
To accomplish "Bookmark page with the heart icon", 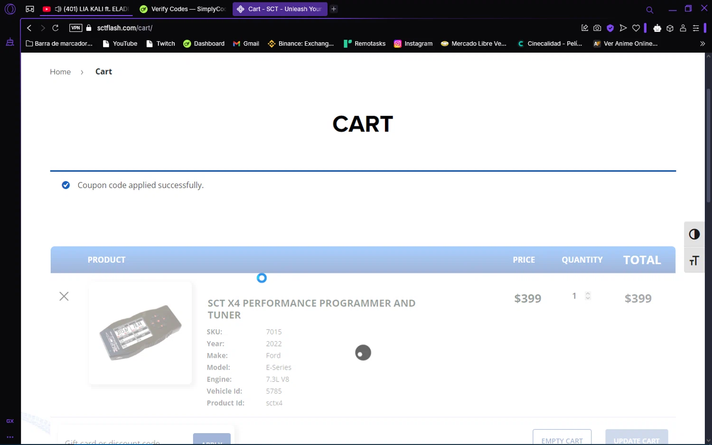I will click(636, 28).
